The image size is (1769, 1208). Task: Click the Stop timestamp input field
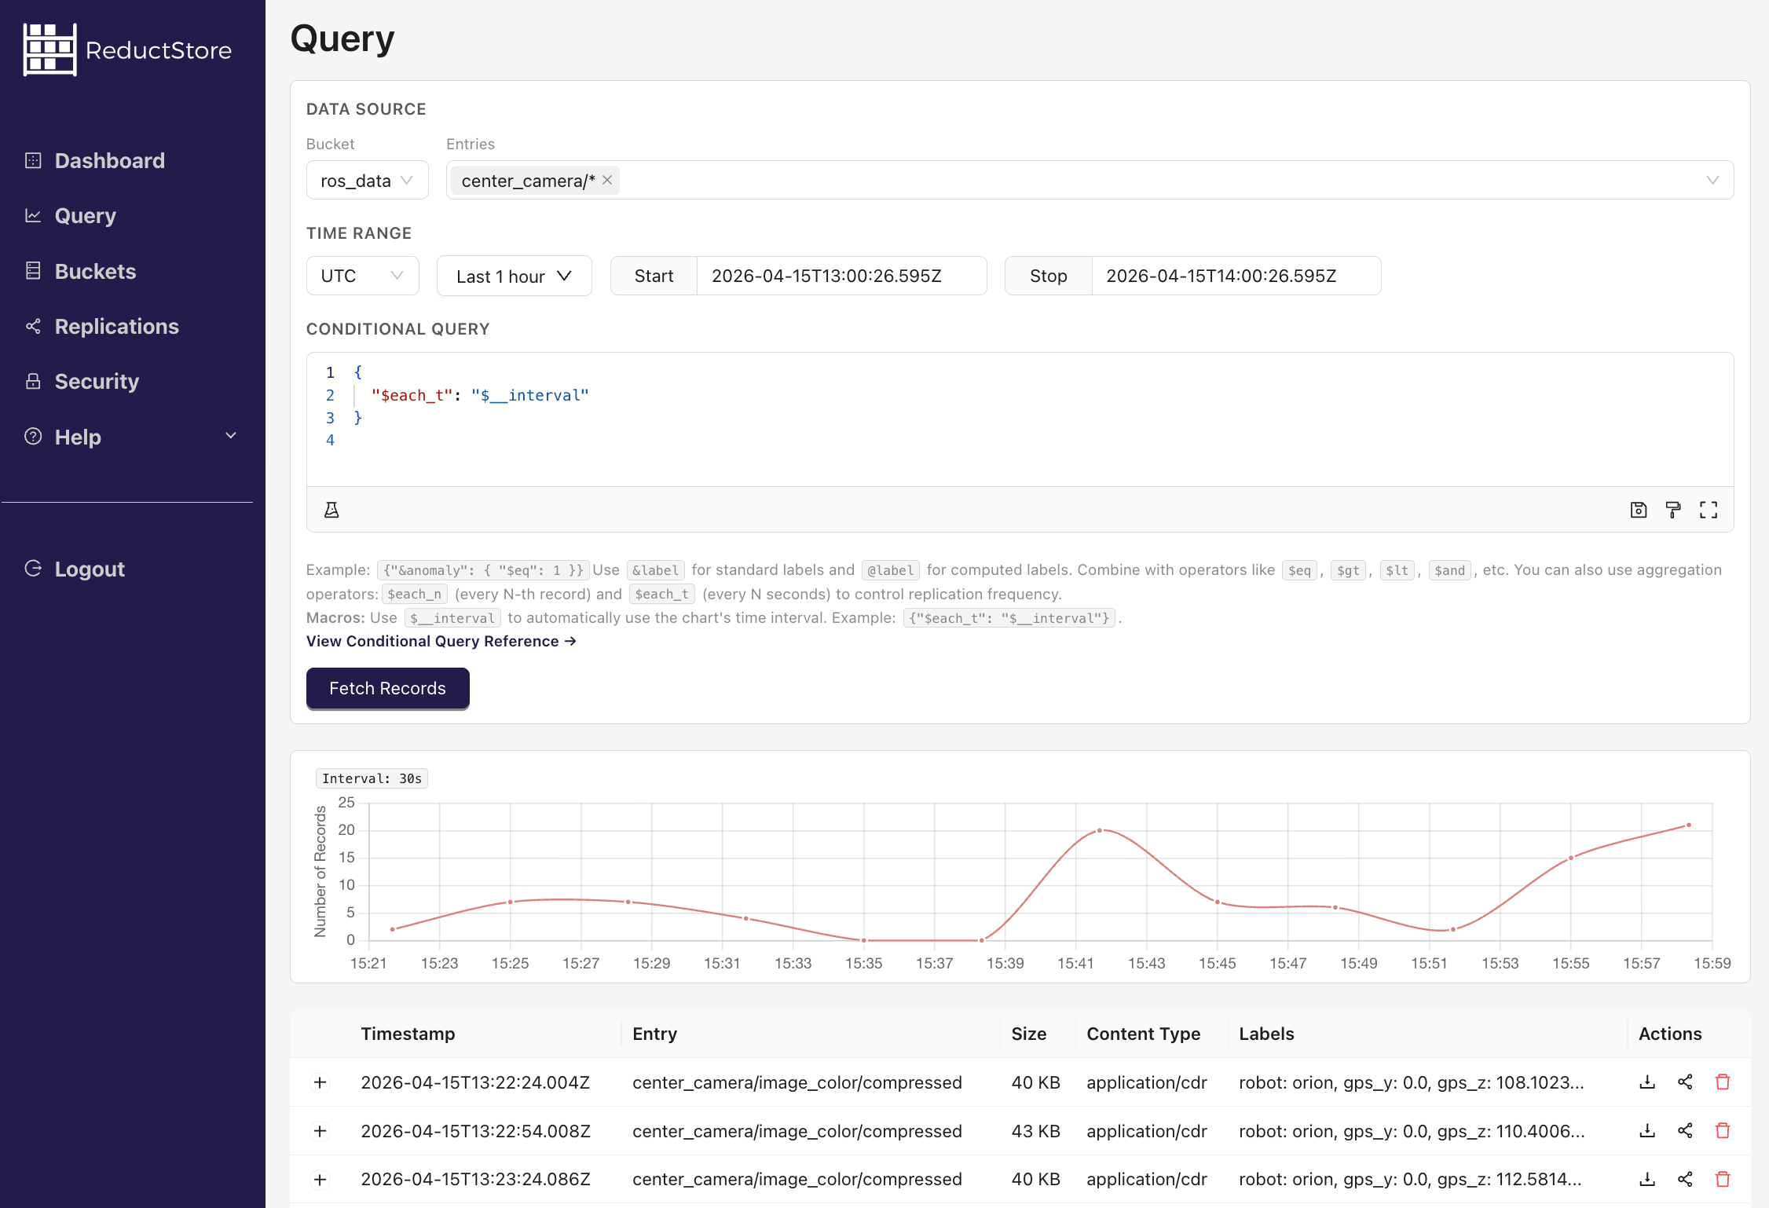[x=1236, y=276]
